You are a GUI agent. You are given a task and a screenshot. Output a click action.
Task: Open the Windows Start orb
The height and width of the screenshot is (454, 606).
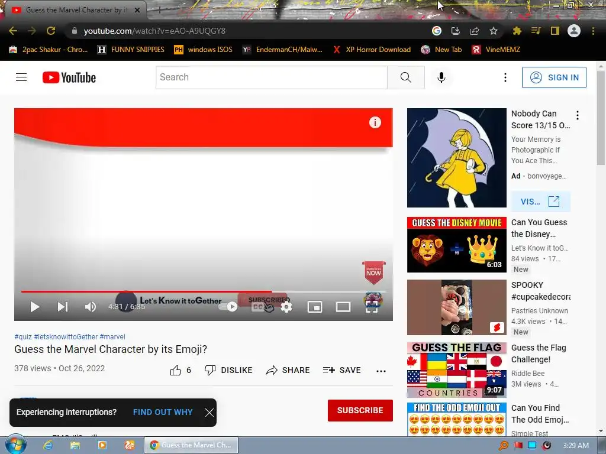pyautogui.click(x=16, y=445)
